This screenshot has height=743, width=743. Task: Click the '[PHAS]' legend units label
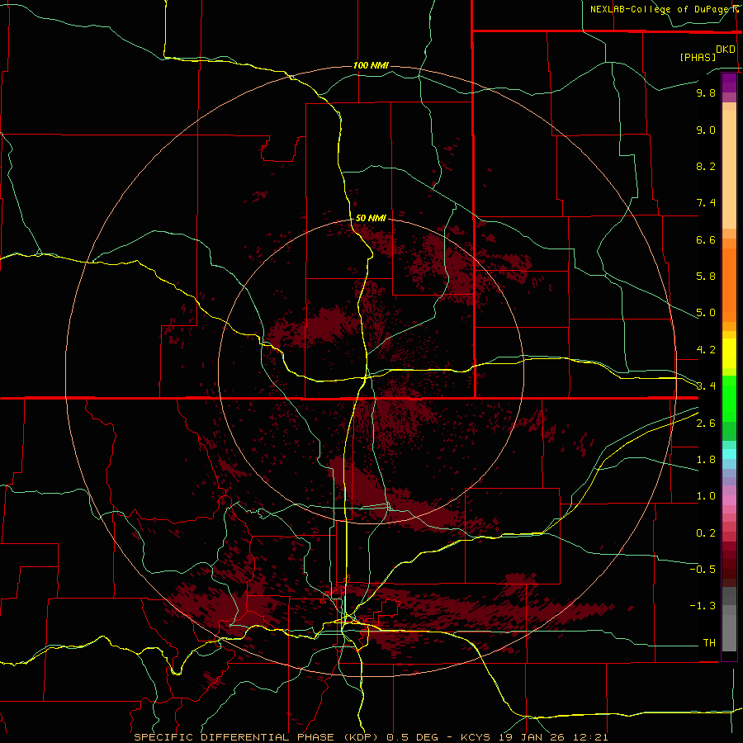pyautogui.click(x=698, y=57)
